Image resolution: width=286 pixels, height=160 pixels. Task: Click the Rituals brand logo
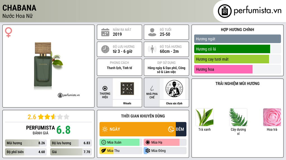127,89
